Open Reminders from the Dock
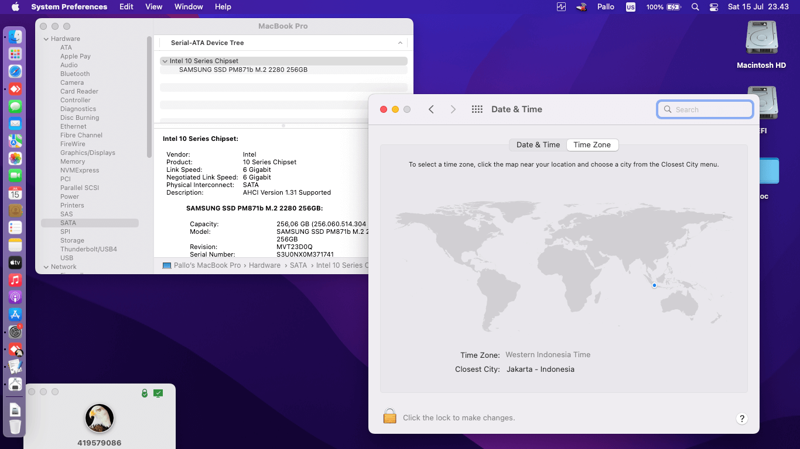The height and width of the screenshot is (449, 800). [15, 227]
